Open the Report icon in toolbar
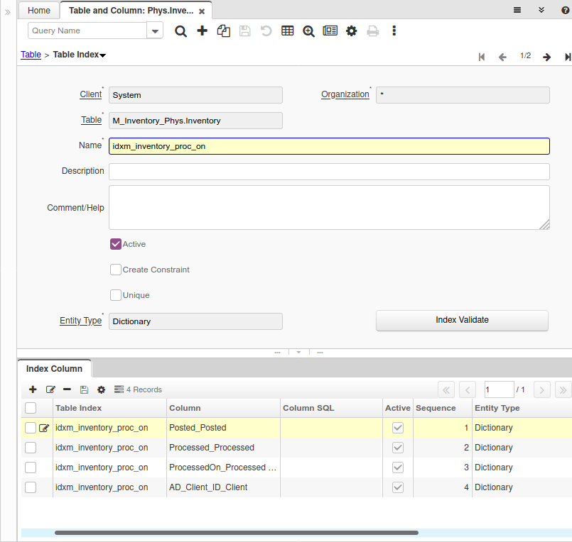Viewport: 572px width, 542px height. coord(330,31)
